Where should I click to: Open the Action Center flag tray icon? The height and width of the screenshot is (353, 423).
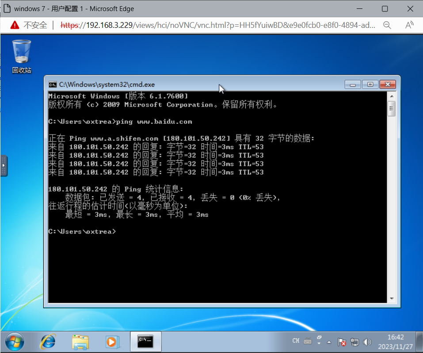(342, 342)
